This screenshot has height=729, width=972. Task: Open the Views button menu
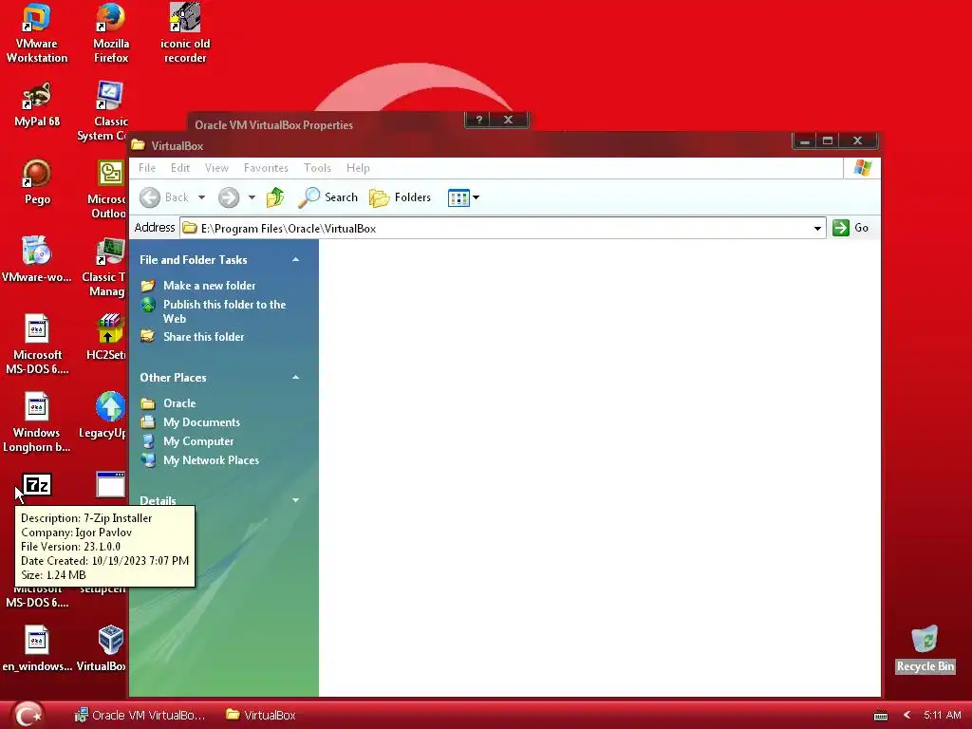tap(463, 197)
